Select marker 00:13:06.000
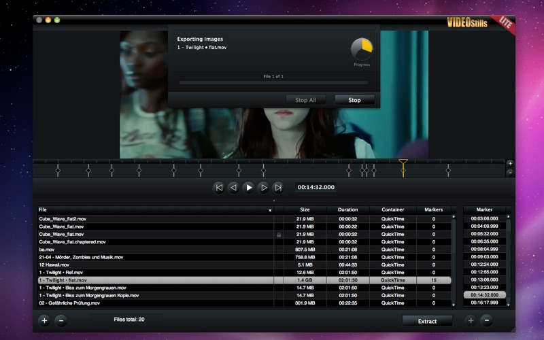This screenshot has height=340, width=544. (x=484, y=279)
